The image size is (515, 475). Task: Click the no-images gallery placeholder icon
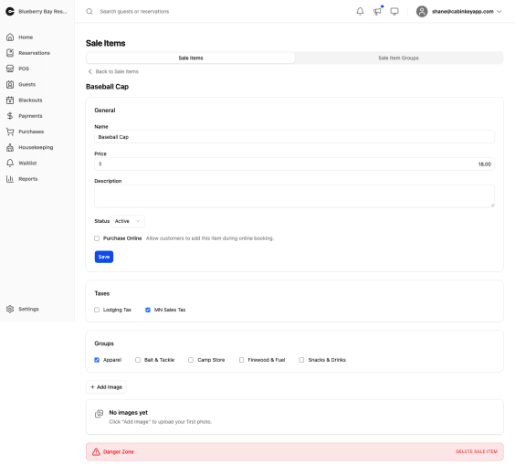point(99,414)
